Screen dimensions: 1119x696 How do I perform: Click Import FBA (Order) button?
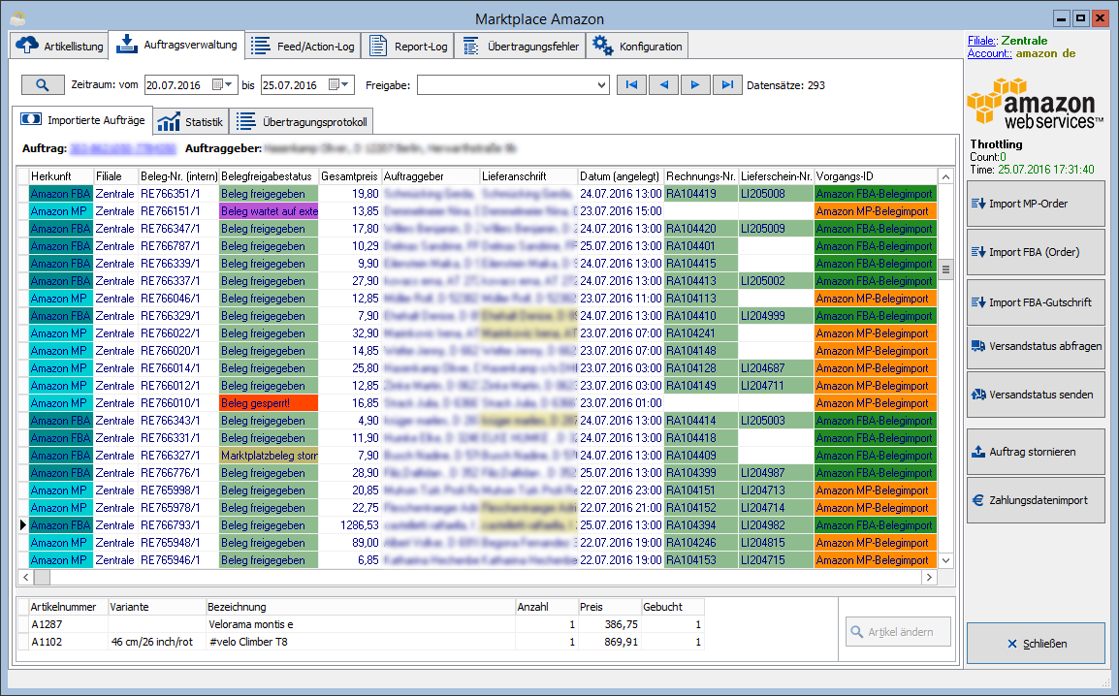pos(1036,252)
